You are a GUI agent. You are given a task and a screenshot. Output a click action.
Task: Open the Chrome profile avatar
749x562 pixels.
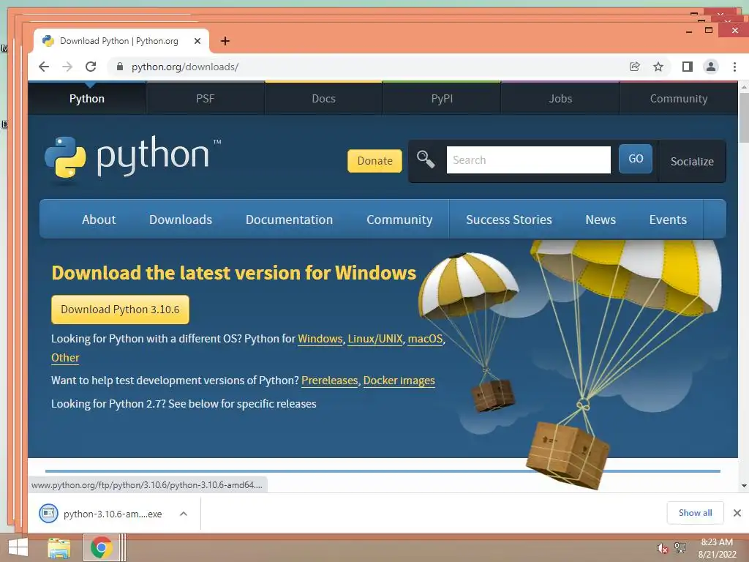[x=711, y=67]
